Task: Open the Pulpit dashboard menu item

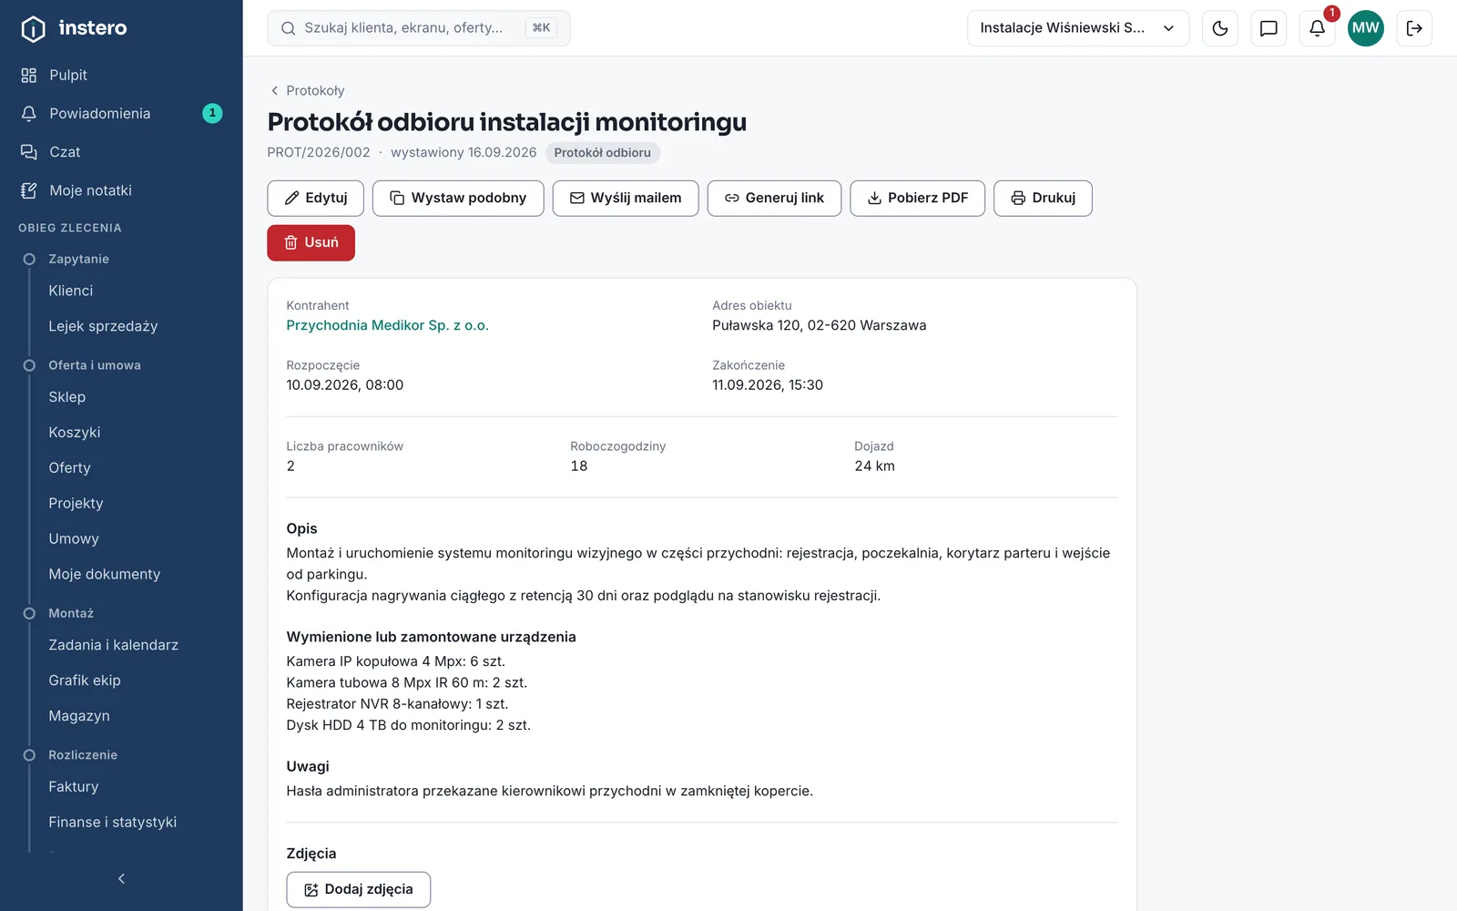Action: [68, 76]
